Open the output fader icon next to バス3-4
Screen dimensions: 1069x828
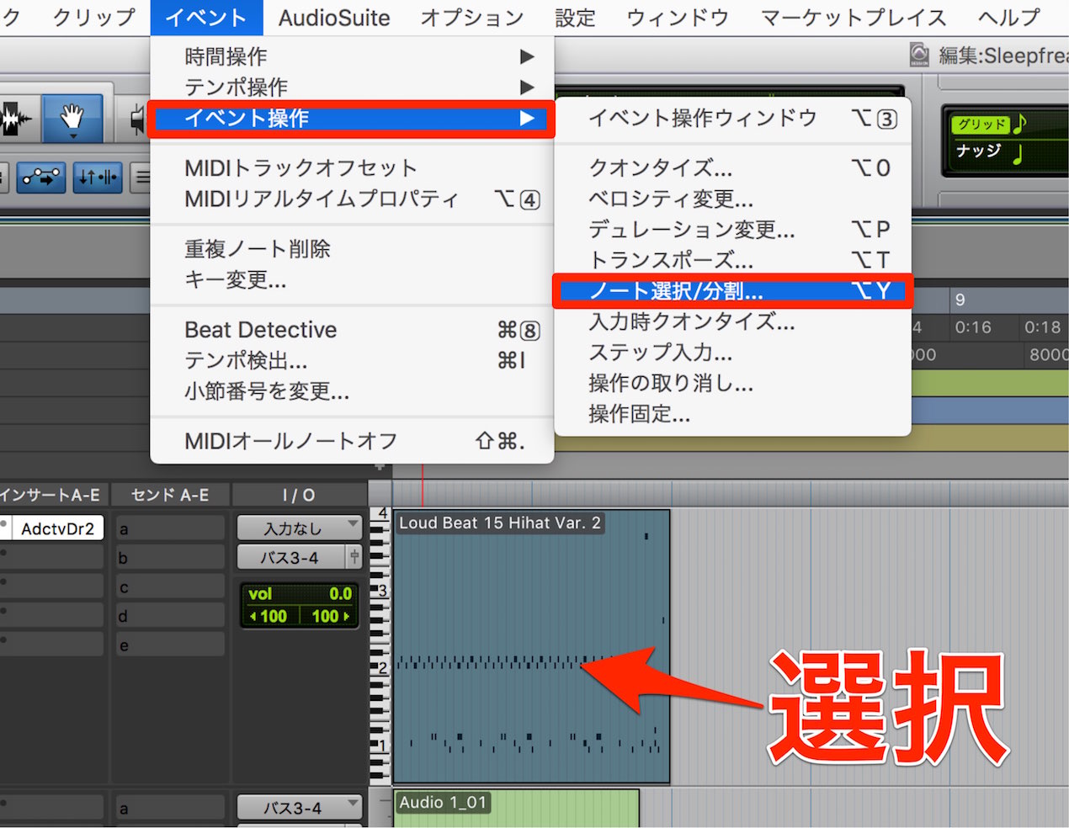click(354, 556)
